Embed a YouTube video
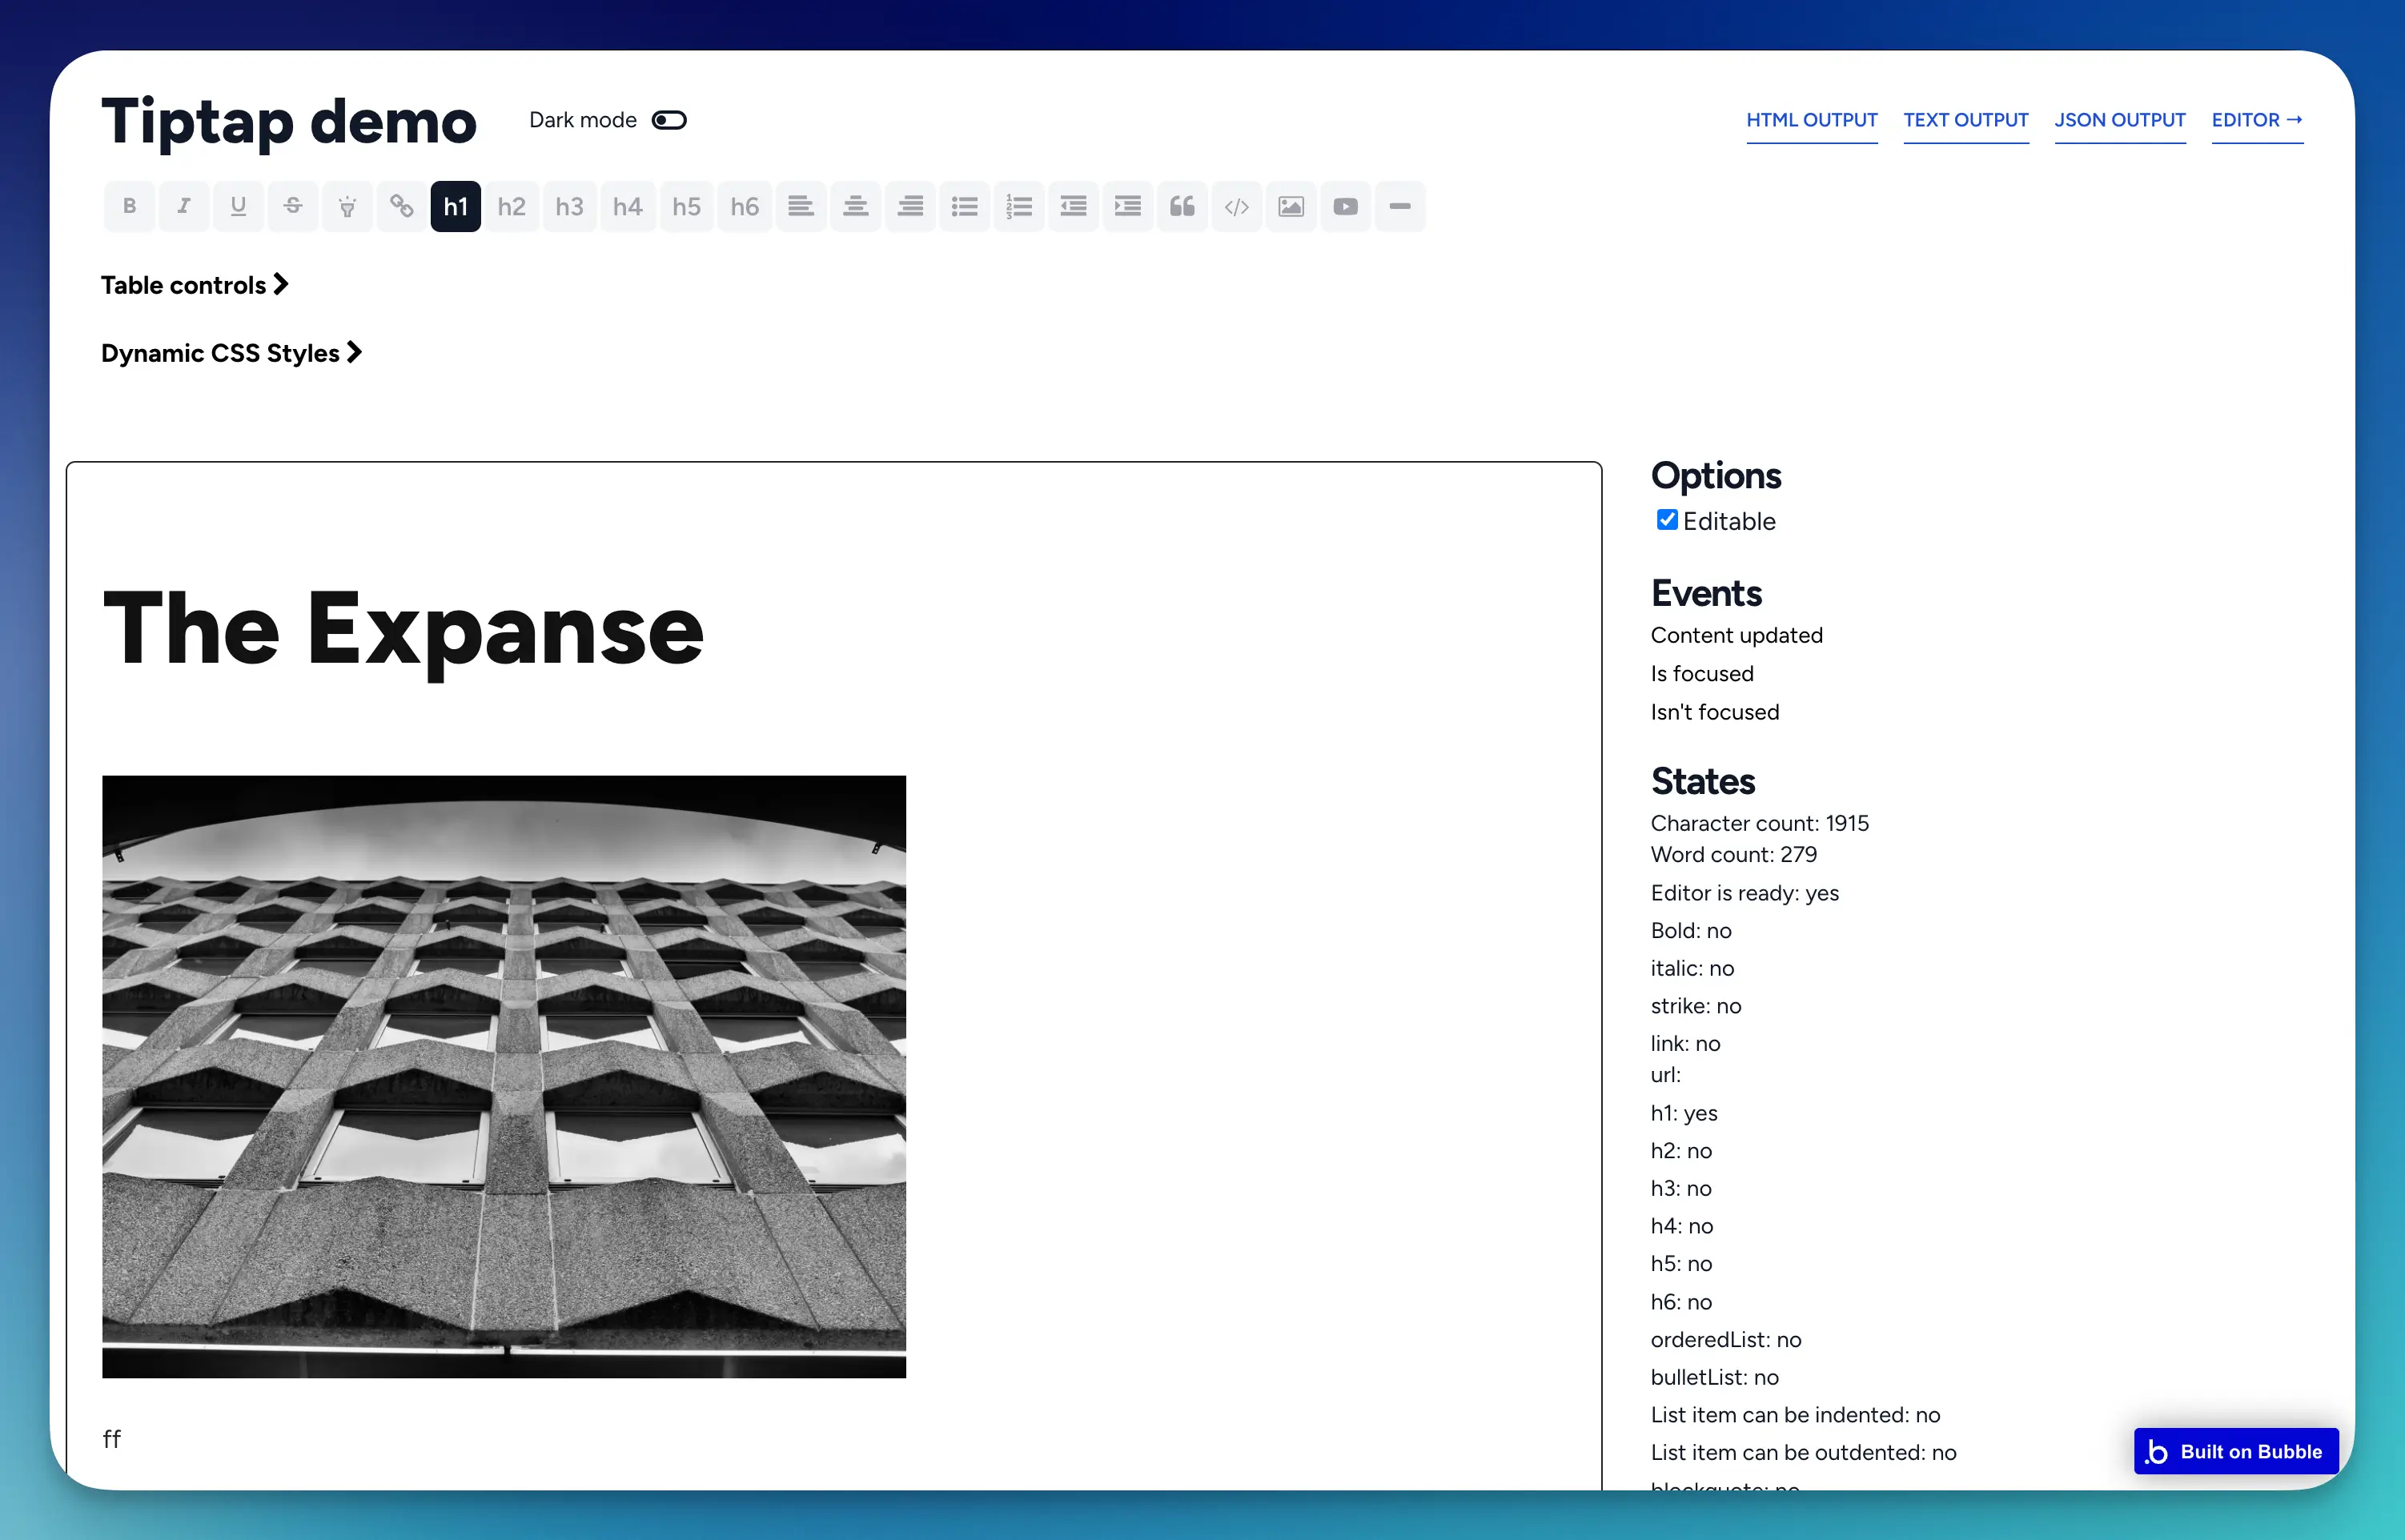Viewport: 2405px width, 1540px height. [x=1346, y=206]
